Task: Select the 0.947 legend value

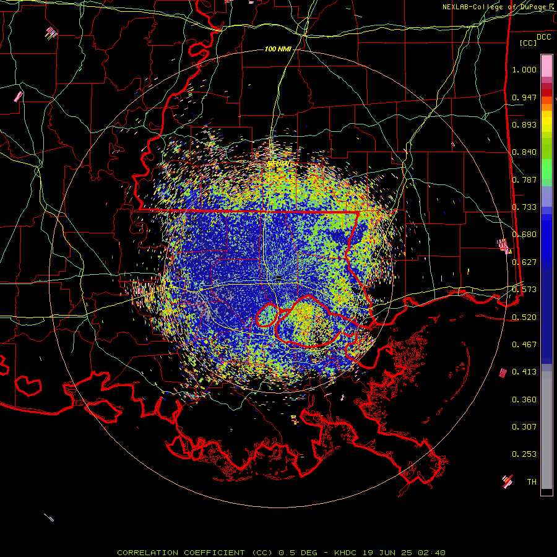Action: click(x=524, y=97)
